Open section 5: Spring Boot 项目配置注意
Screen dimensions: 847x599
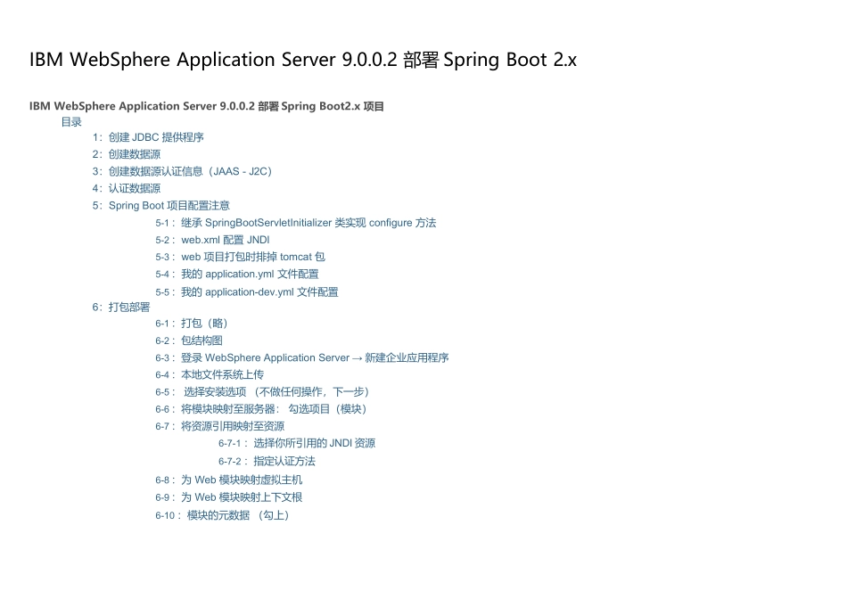[161, 206]
